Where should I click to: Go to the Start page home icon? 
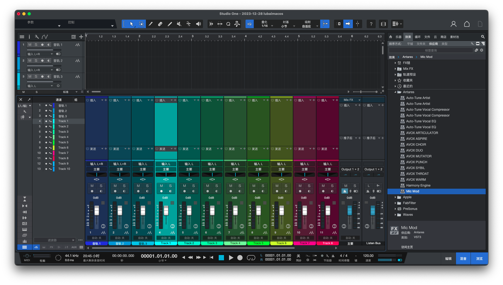click(x=467, y=24)
